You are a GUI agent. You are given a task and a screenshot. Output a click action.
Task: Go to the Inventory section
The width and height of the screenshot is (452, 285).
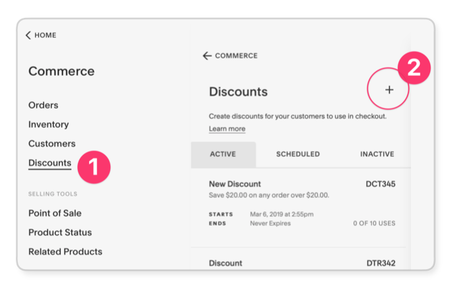pos(48,124)
